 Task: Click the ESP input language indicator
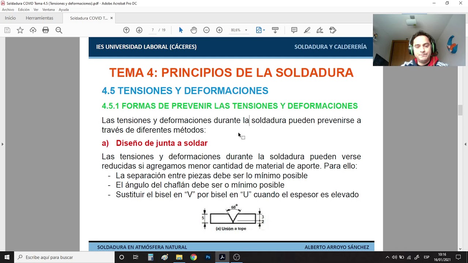[426, 257]
